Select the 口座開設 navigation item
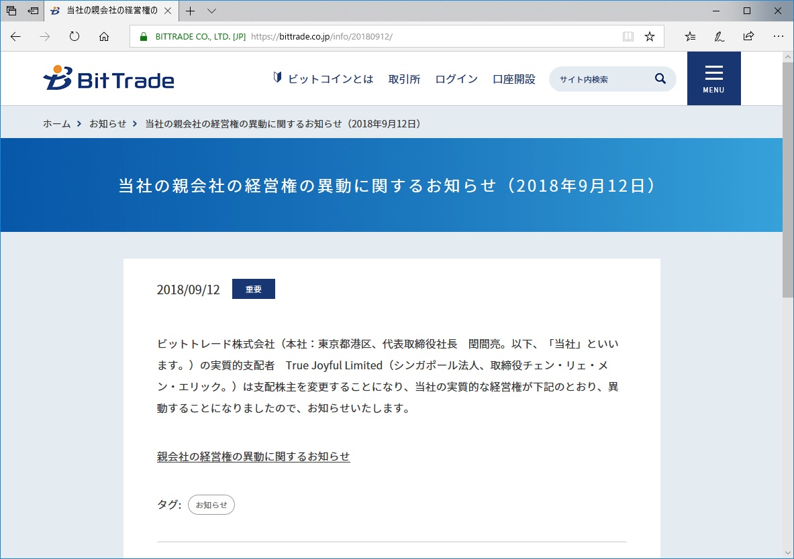794x559 pixels. click(513, 78)
